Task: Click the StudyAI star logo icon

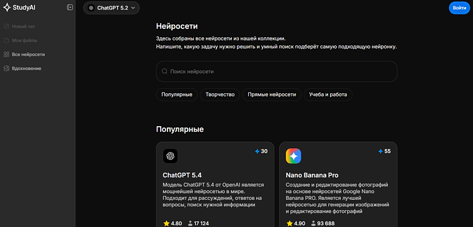Action: pyautogui.click(x=7, y=8)
